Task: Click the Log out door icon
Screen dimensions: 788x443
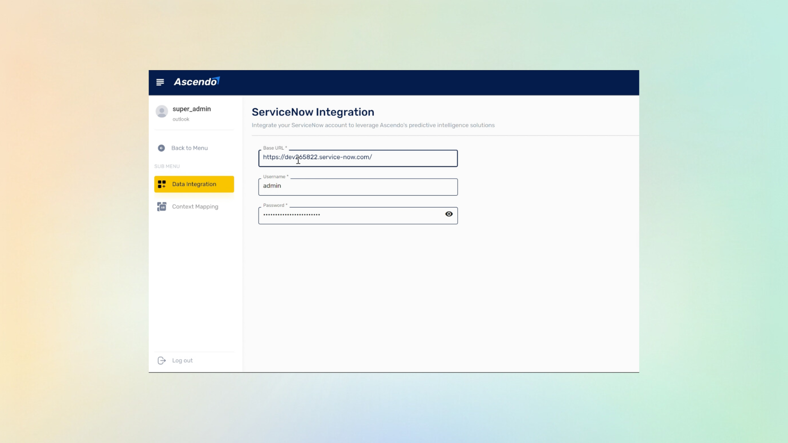Action: coord(162,361)
